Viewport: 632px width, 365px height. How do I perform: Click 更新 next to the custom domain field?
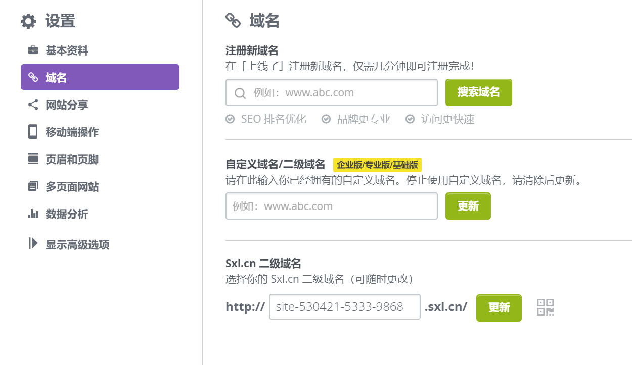click(x=468, y=206)
